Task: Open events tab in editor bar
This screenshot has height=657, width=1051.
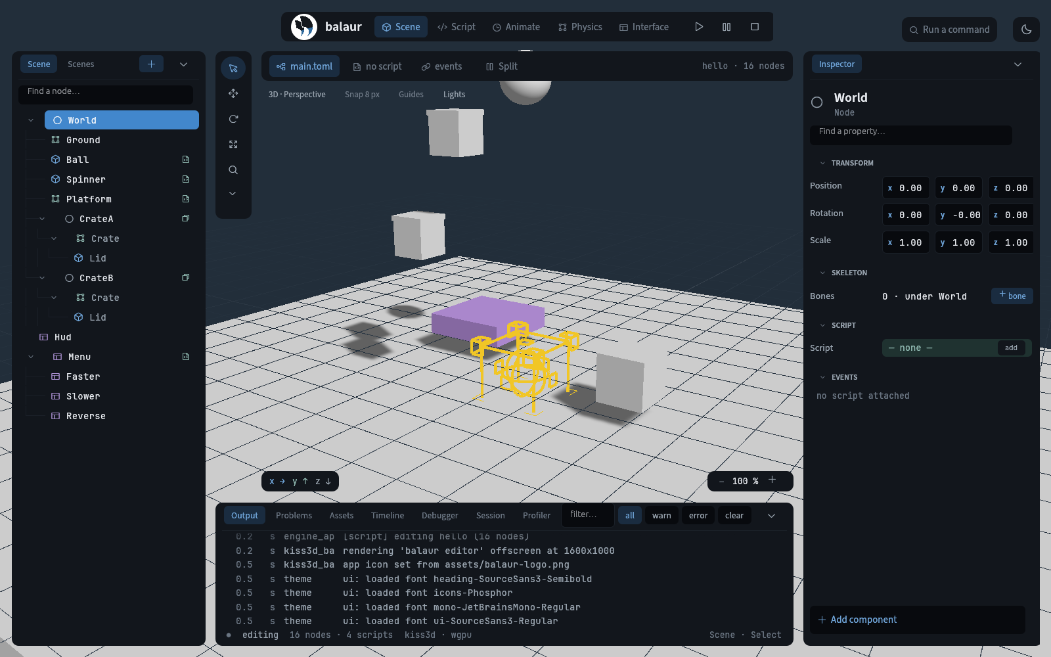Action: [x=441, y=66]
